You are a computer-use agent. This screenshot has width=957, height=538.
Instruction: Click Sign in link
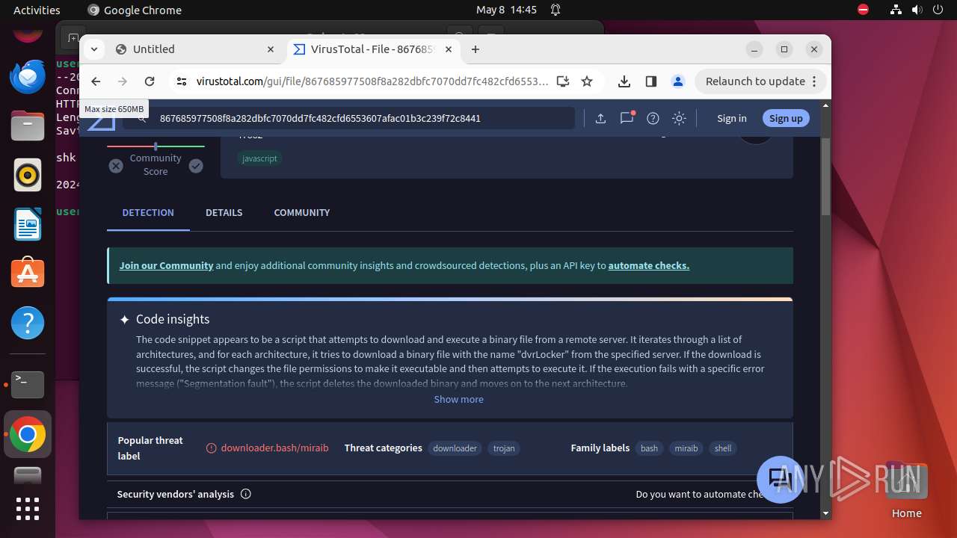[732, 118]
